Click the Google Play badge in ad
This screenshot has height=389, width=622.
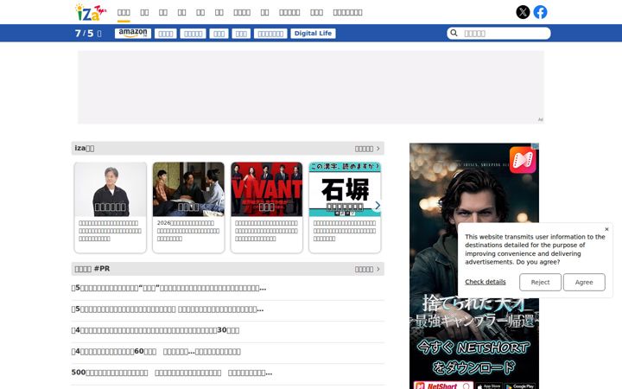(520, 386)
